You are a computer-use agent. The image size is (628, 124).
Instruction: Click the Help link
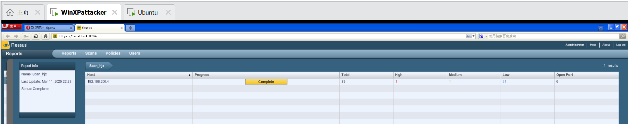tap(593, 45)
